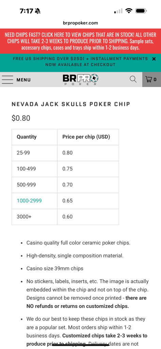
Task: Tap the battery status icon
Action: (x=141, y=11)
